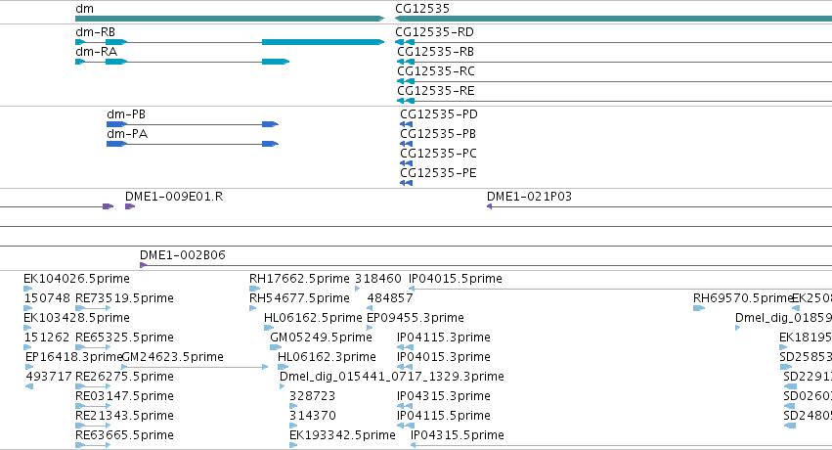Select the DME1-021P03 arrow marker
This screenshot has width=832, height=450.
[489, 206]
